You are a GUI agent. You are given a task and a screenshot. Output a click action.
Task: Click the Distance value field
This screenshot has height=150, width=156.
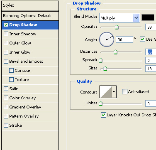[151, 52]
